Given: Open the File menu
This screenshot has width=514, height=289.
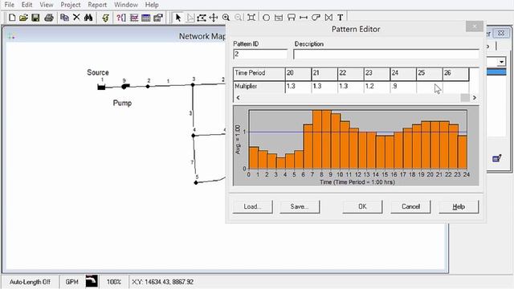Looking at the screenshot, I should (9, 5).
